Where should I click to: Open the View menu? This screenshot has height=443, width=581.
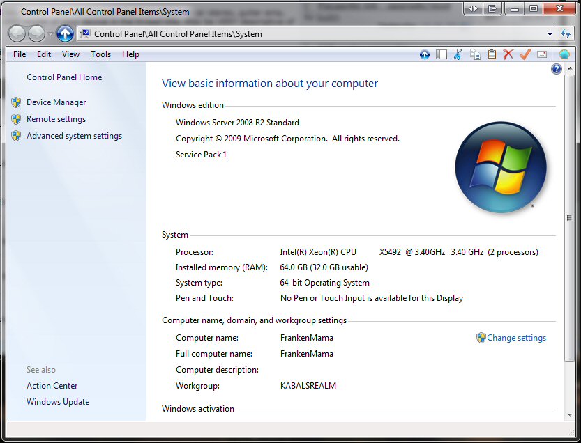70,54
